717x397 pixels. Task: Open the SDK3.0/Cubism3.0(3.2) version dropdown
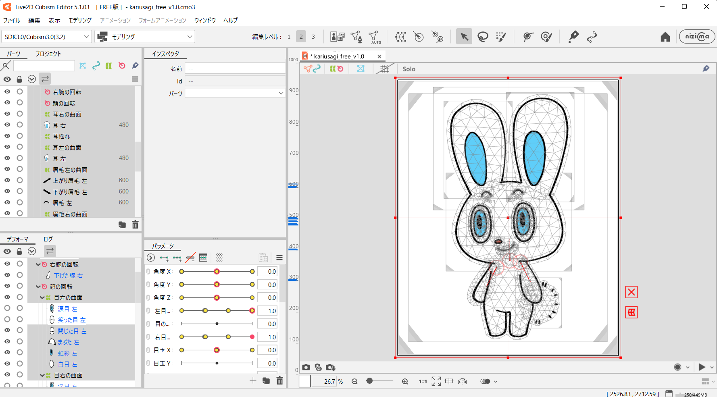(x=46, y=37)
